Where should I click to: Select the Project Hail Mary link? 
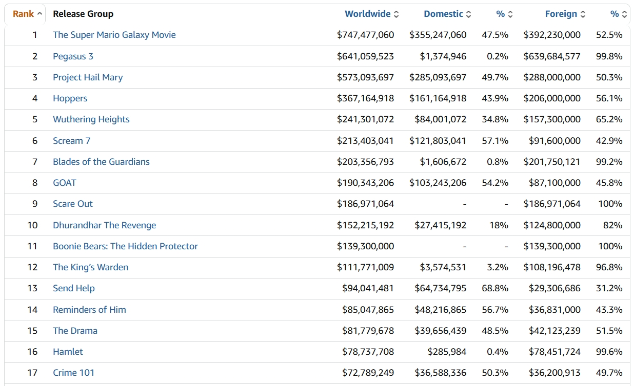coord(88,77)
